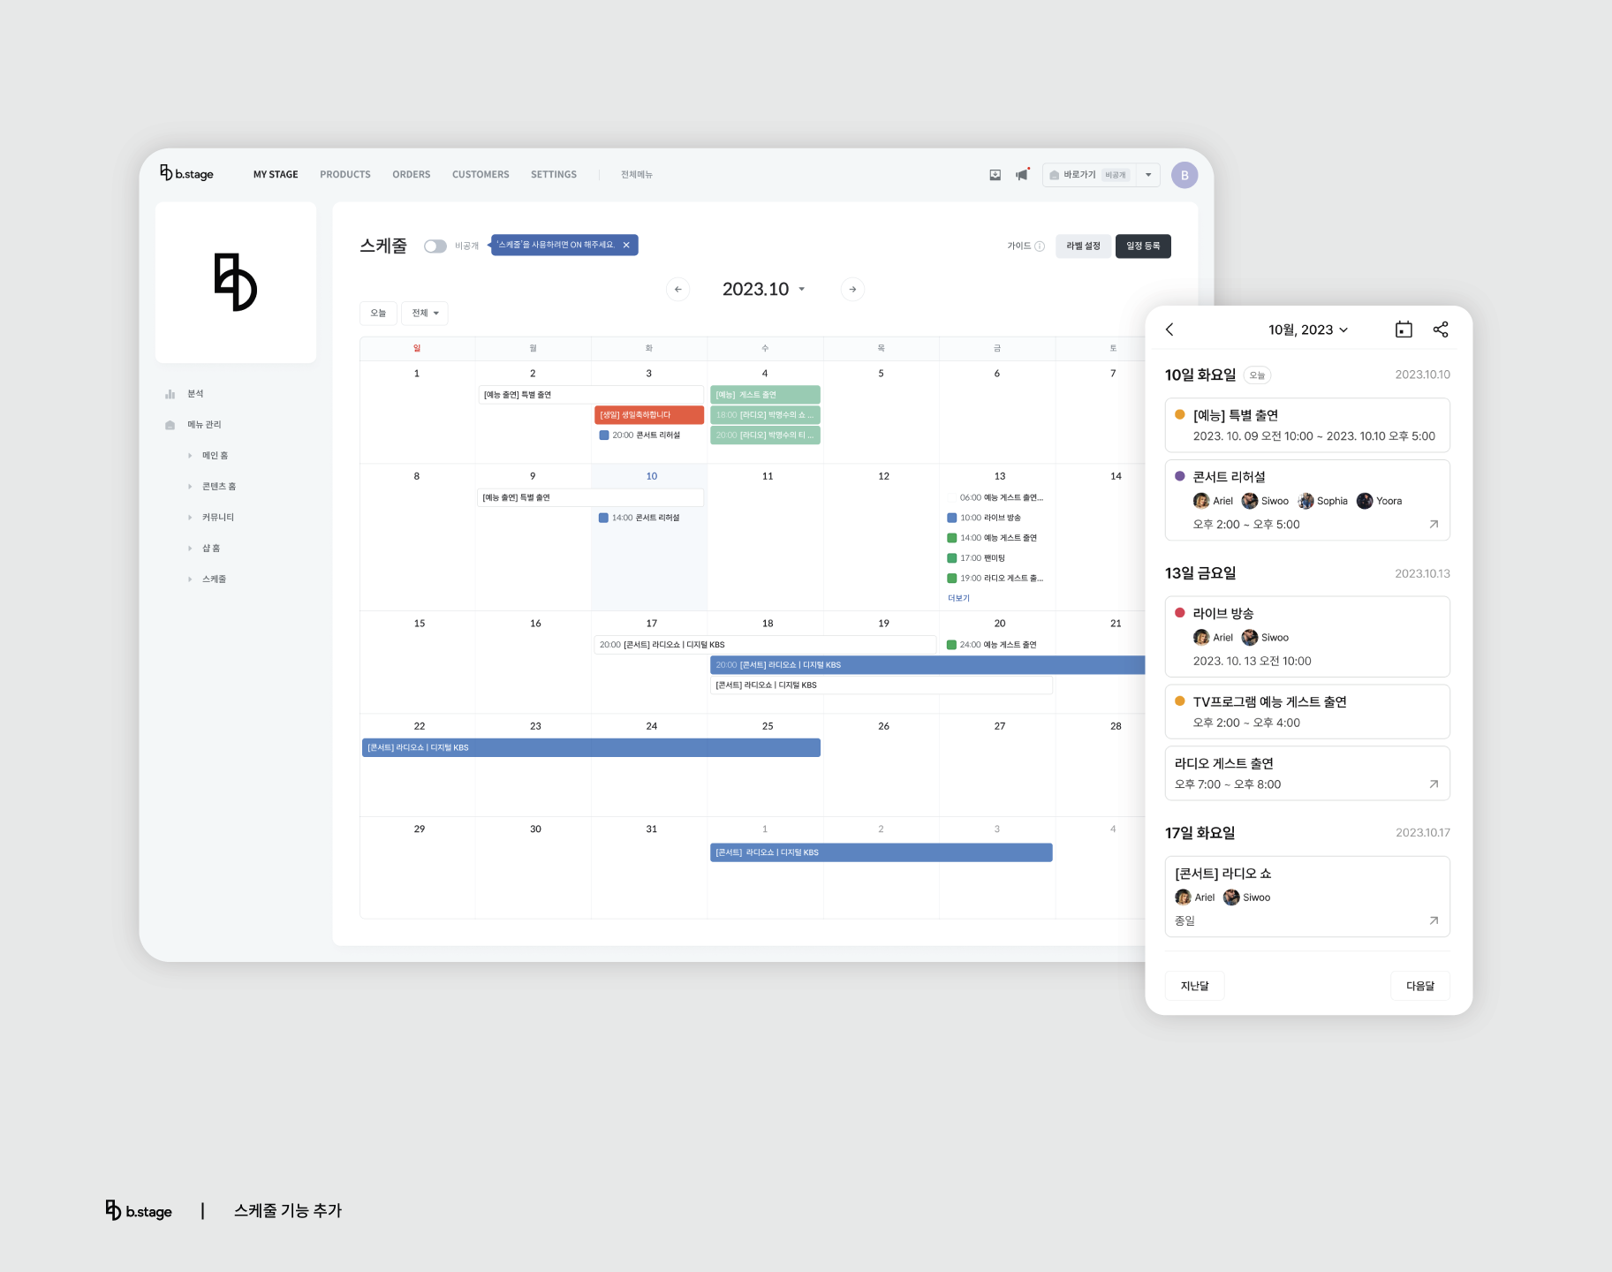Go to previous month arrow in calendar
Viewport: 1612px width, 1272px height.
coord(678,289)
